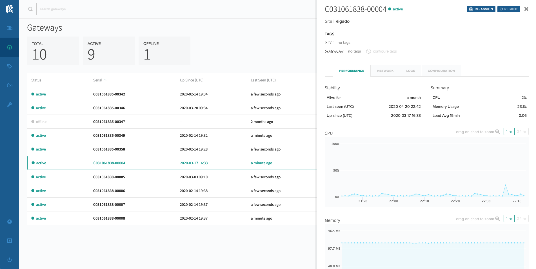Select gateway row C031061838-00005
This screenshot has width=536, height=269.
[172, 177]
